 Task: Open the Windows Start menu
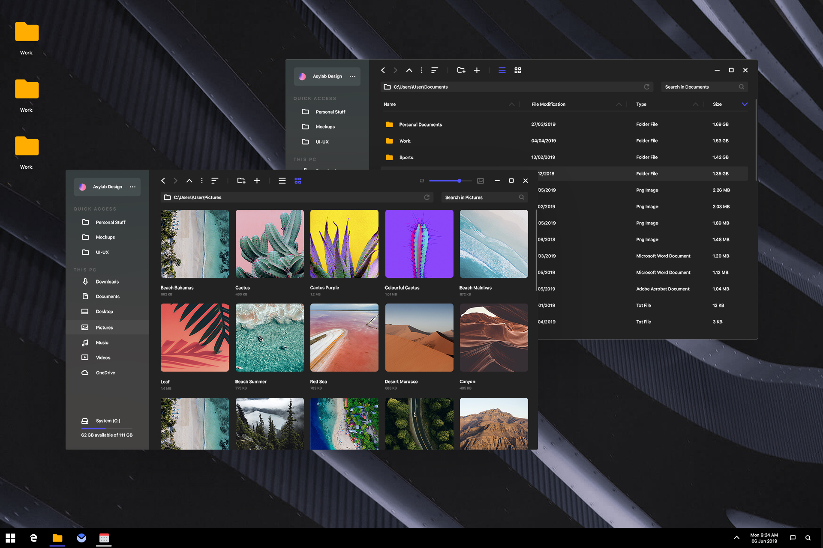pyautogui.click(x=10, y=538)
